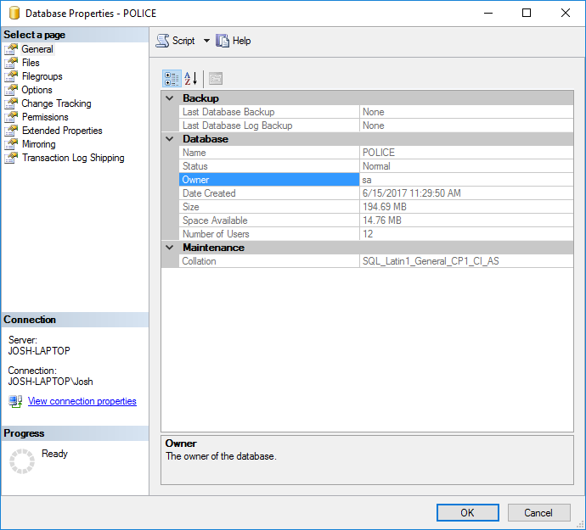This screenshot has width=586, height=530.
Task: Click the Options page icon
Action: point(11,90)
